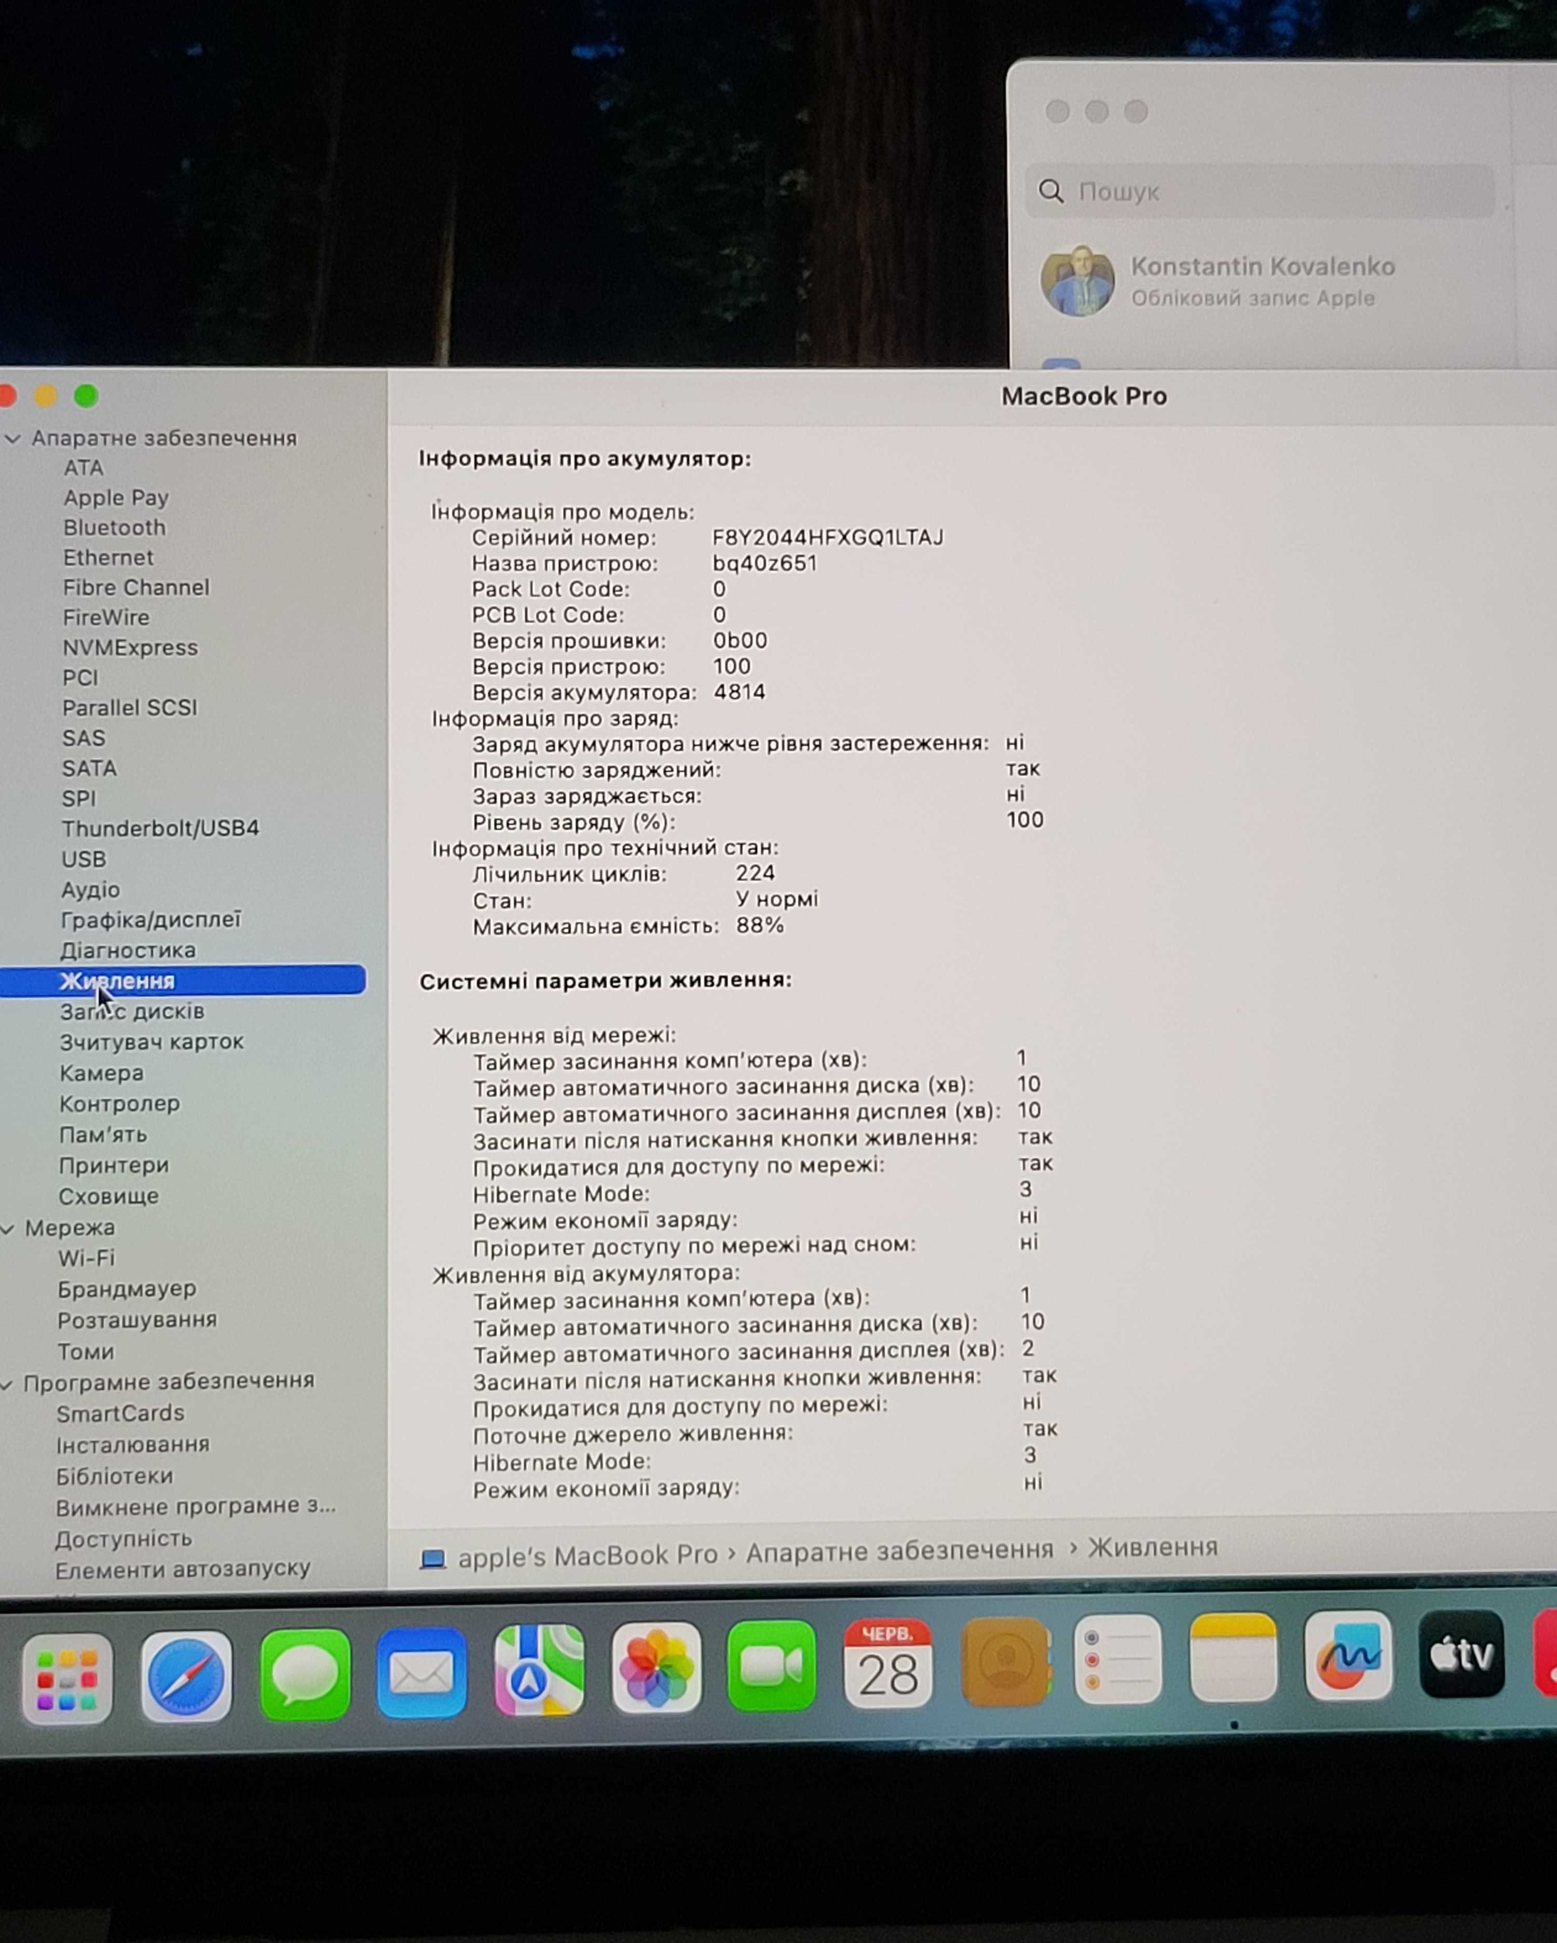
Task: Select Пам'ять in sidebar
Action: pos(103,1134)
